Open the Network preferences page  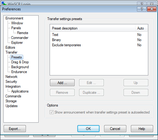click(12, 77)
